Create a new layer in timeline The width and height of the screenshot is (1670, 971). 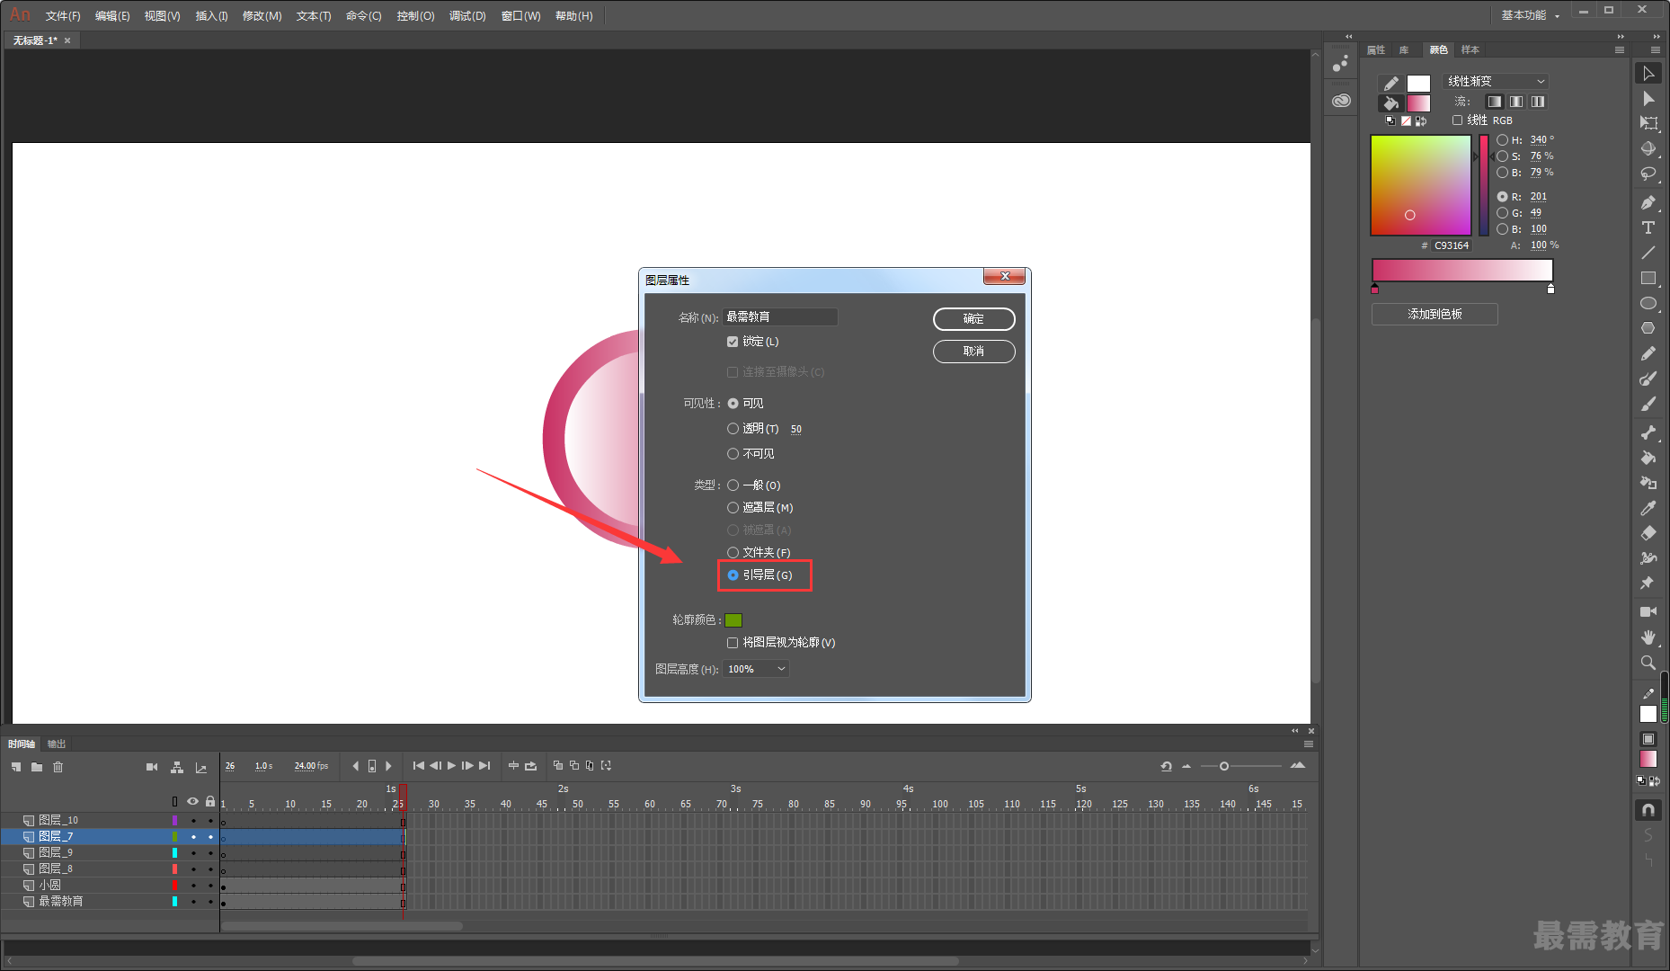pos(16,767)
